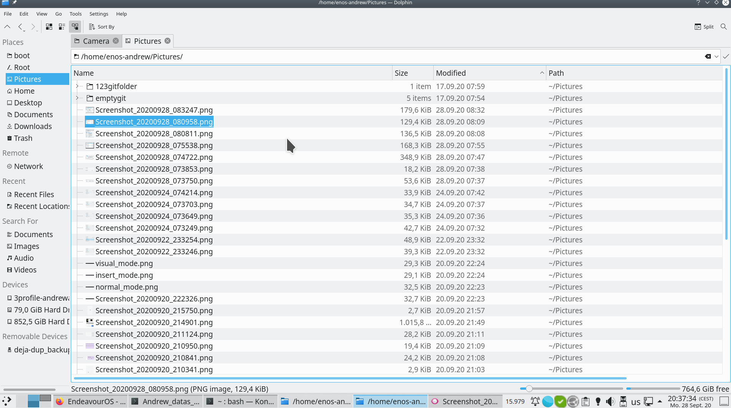Open the Sort By menu
The image size is (731, 408).
[102, 27]
